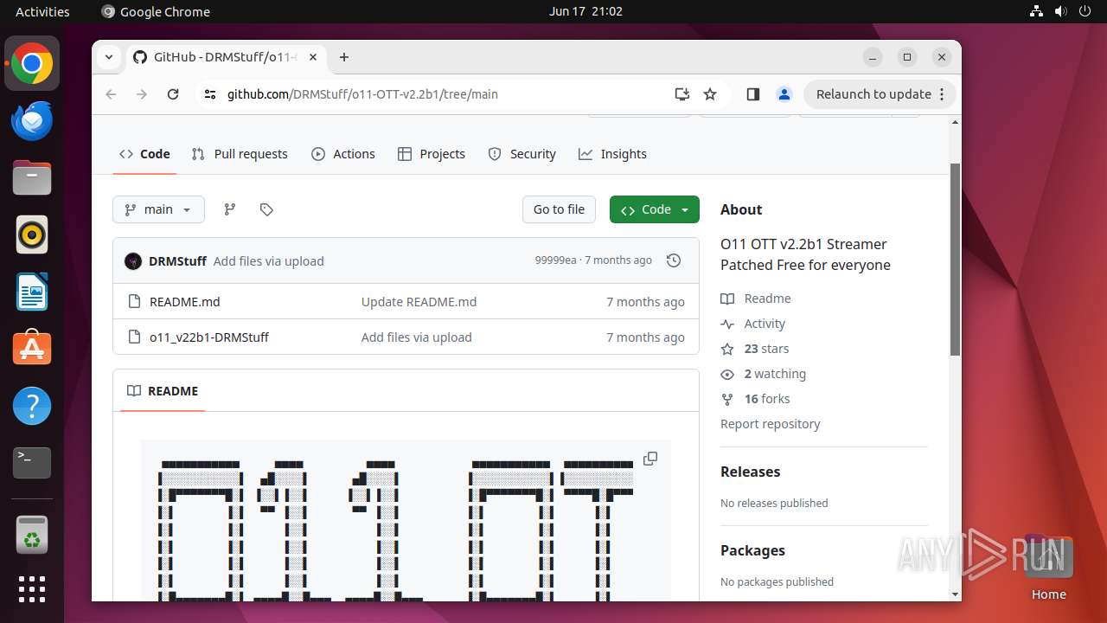Click the page vertical scrollbar thumb

(x=955, y=260)
